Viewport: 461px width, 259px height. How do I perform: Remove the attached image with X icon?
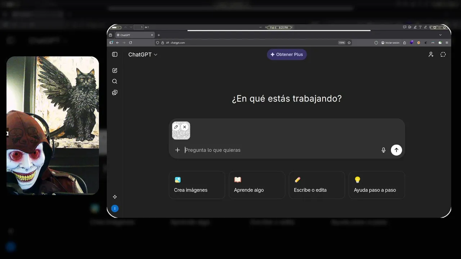(x=184, y=127)
